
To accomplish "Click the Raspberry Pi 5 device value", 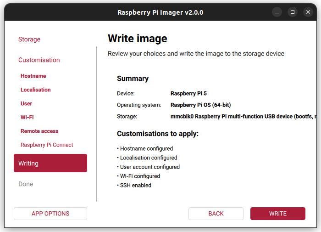I will coord(188,94).
